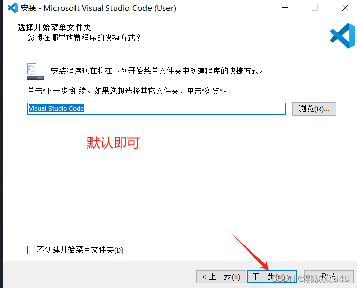Check "不创建开始菜单文件夹(D)" checkbox
357x288 pixels.
(31, 250)
